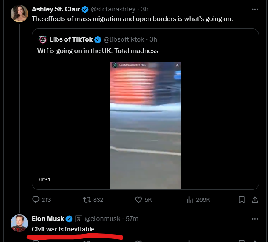Screen dimensions: 268x242
Task: Play the 0:31 embedded video
Action: pyautogui.click(x=145, y=126)
